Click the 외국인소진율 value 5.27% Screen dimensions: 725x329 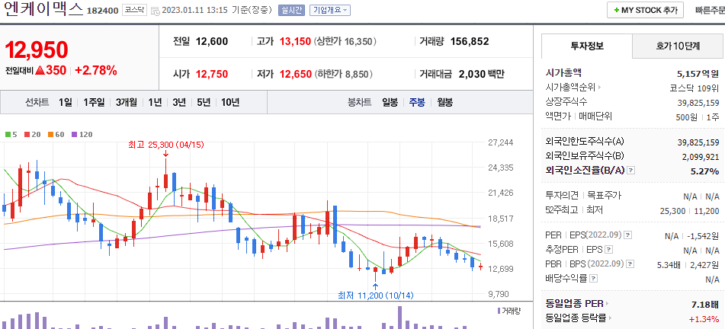[x=704, y=171]
